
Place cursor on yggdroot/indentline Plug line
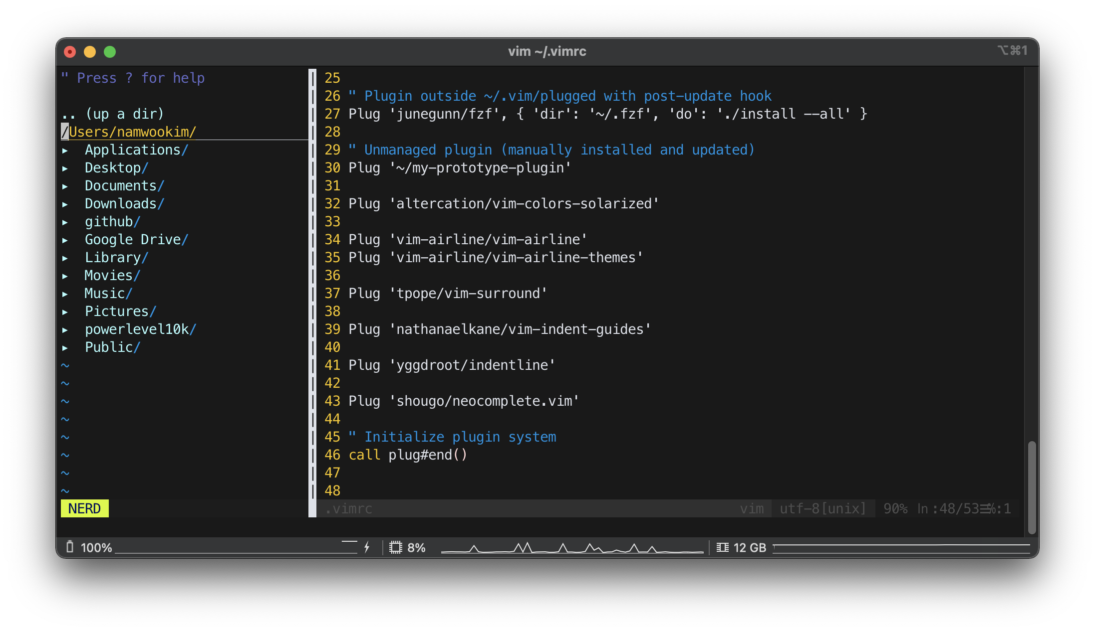452,365
